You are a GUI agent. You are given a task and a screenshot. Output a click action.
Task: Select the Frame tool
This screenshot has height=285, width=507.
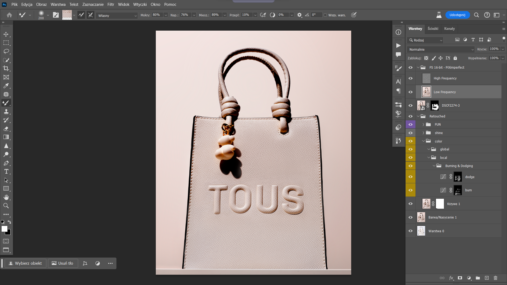(x=6, y=77)
